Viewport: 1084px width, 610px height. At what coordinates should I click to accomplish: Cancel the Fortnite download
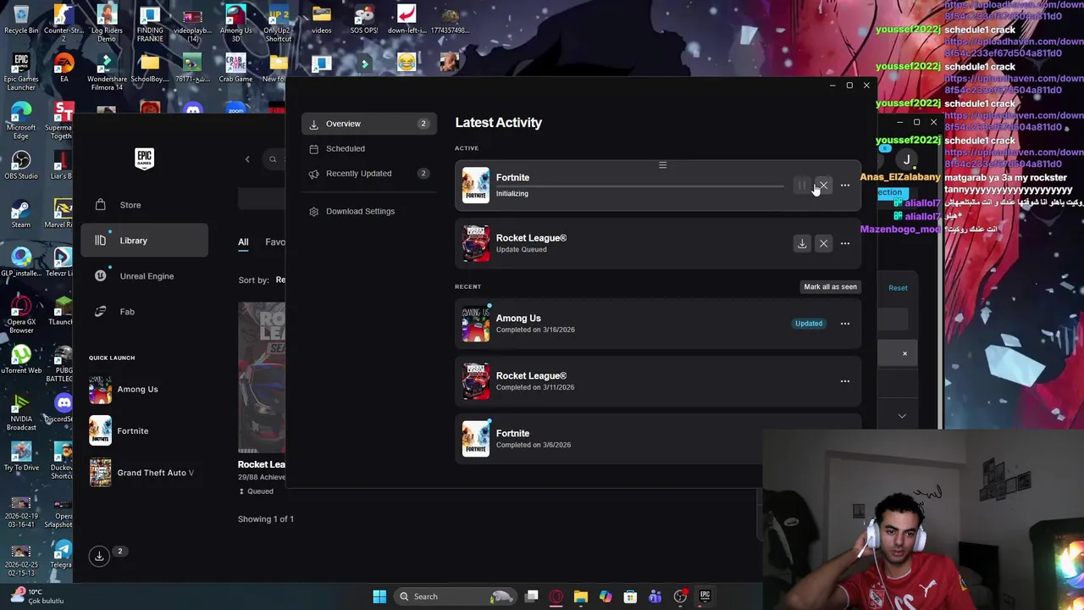(823, 186)
